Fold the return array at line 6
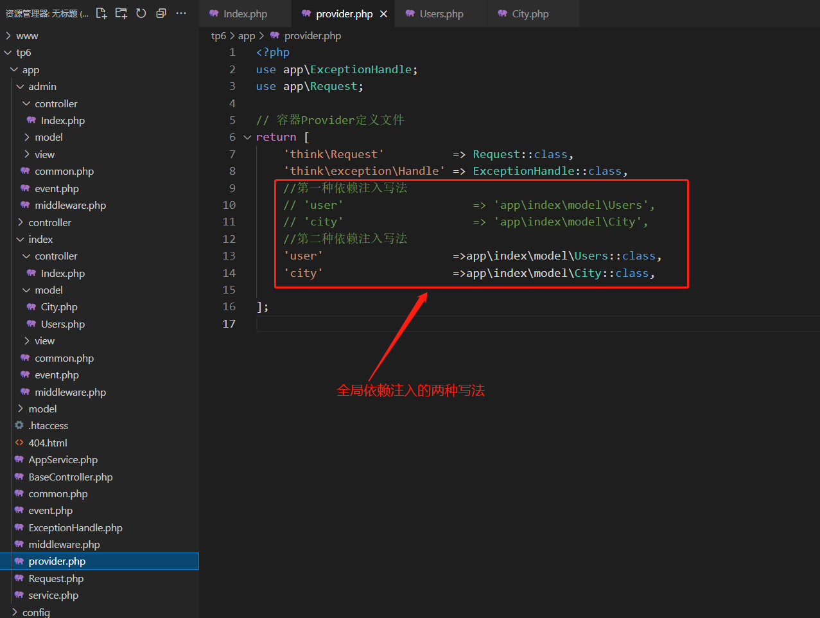820x618 pixels. pos(247,137)
